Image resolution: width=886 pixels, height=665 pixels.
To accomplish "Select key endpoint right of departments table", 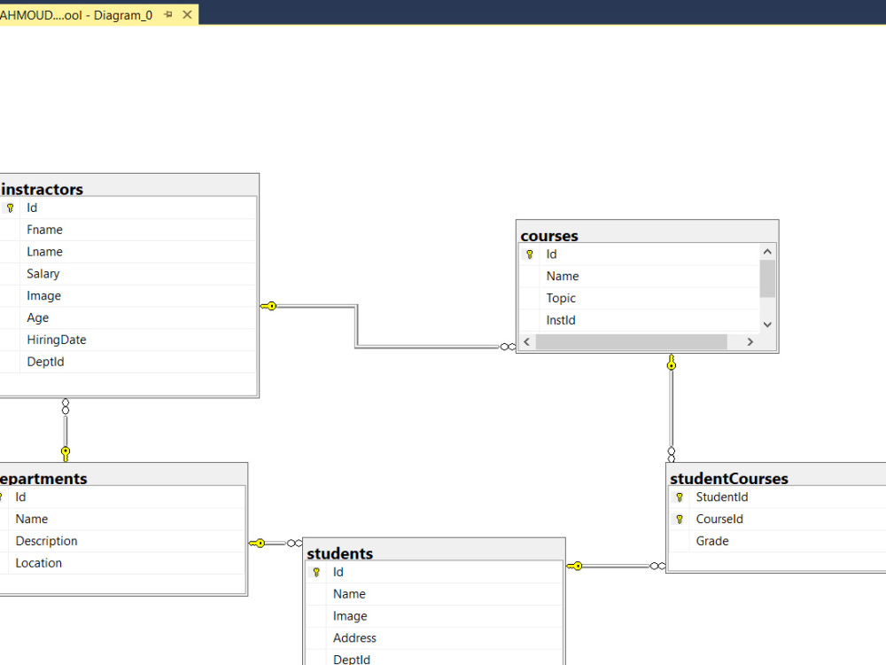I will click(x=257, y=543).
